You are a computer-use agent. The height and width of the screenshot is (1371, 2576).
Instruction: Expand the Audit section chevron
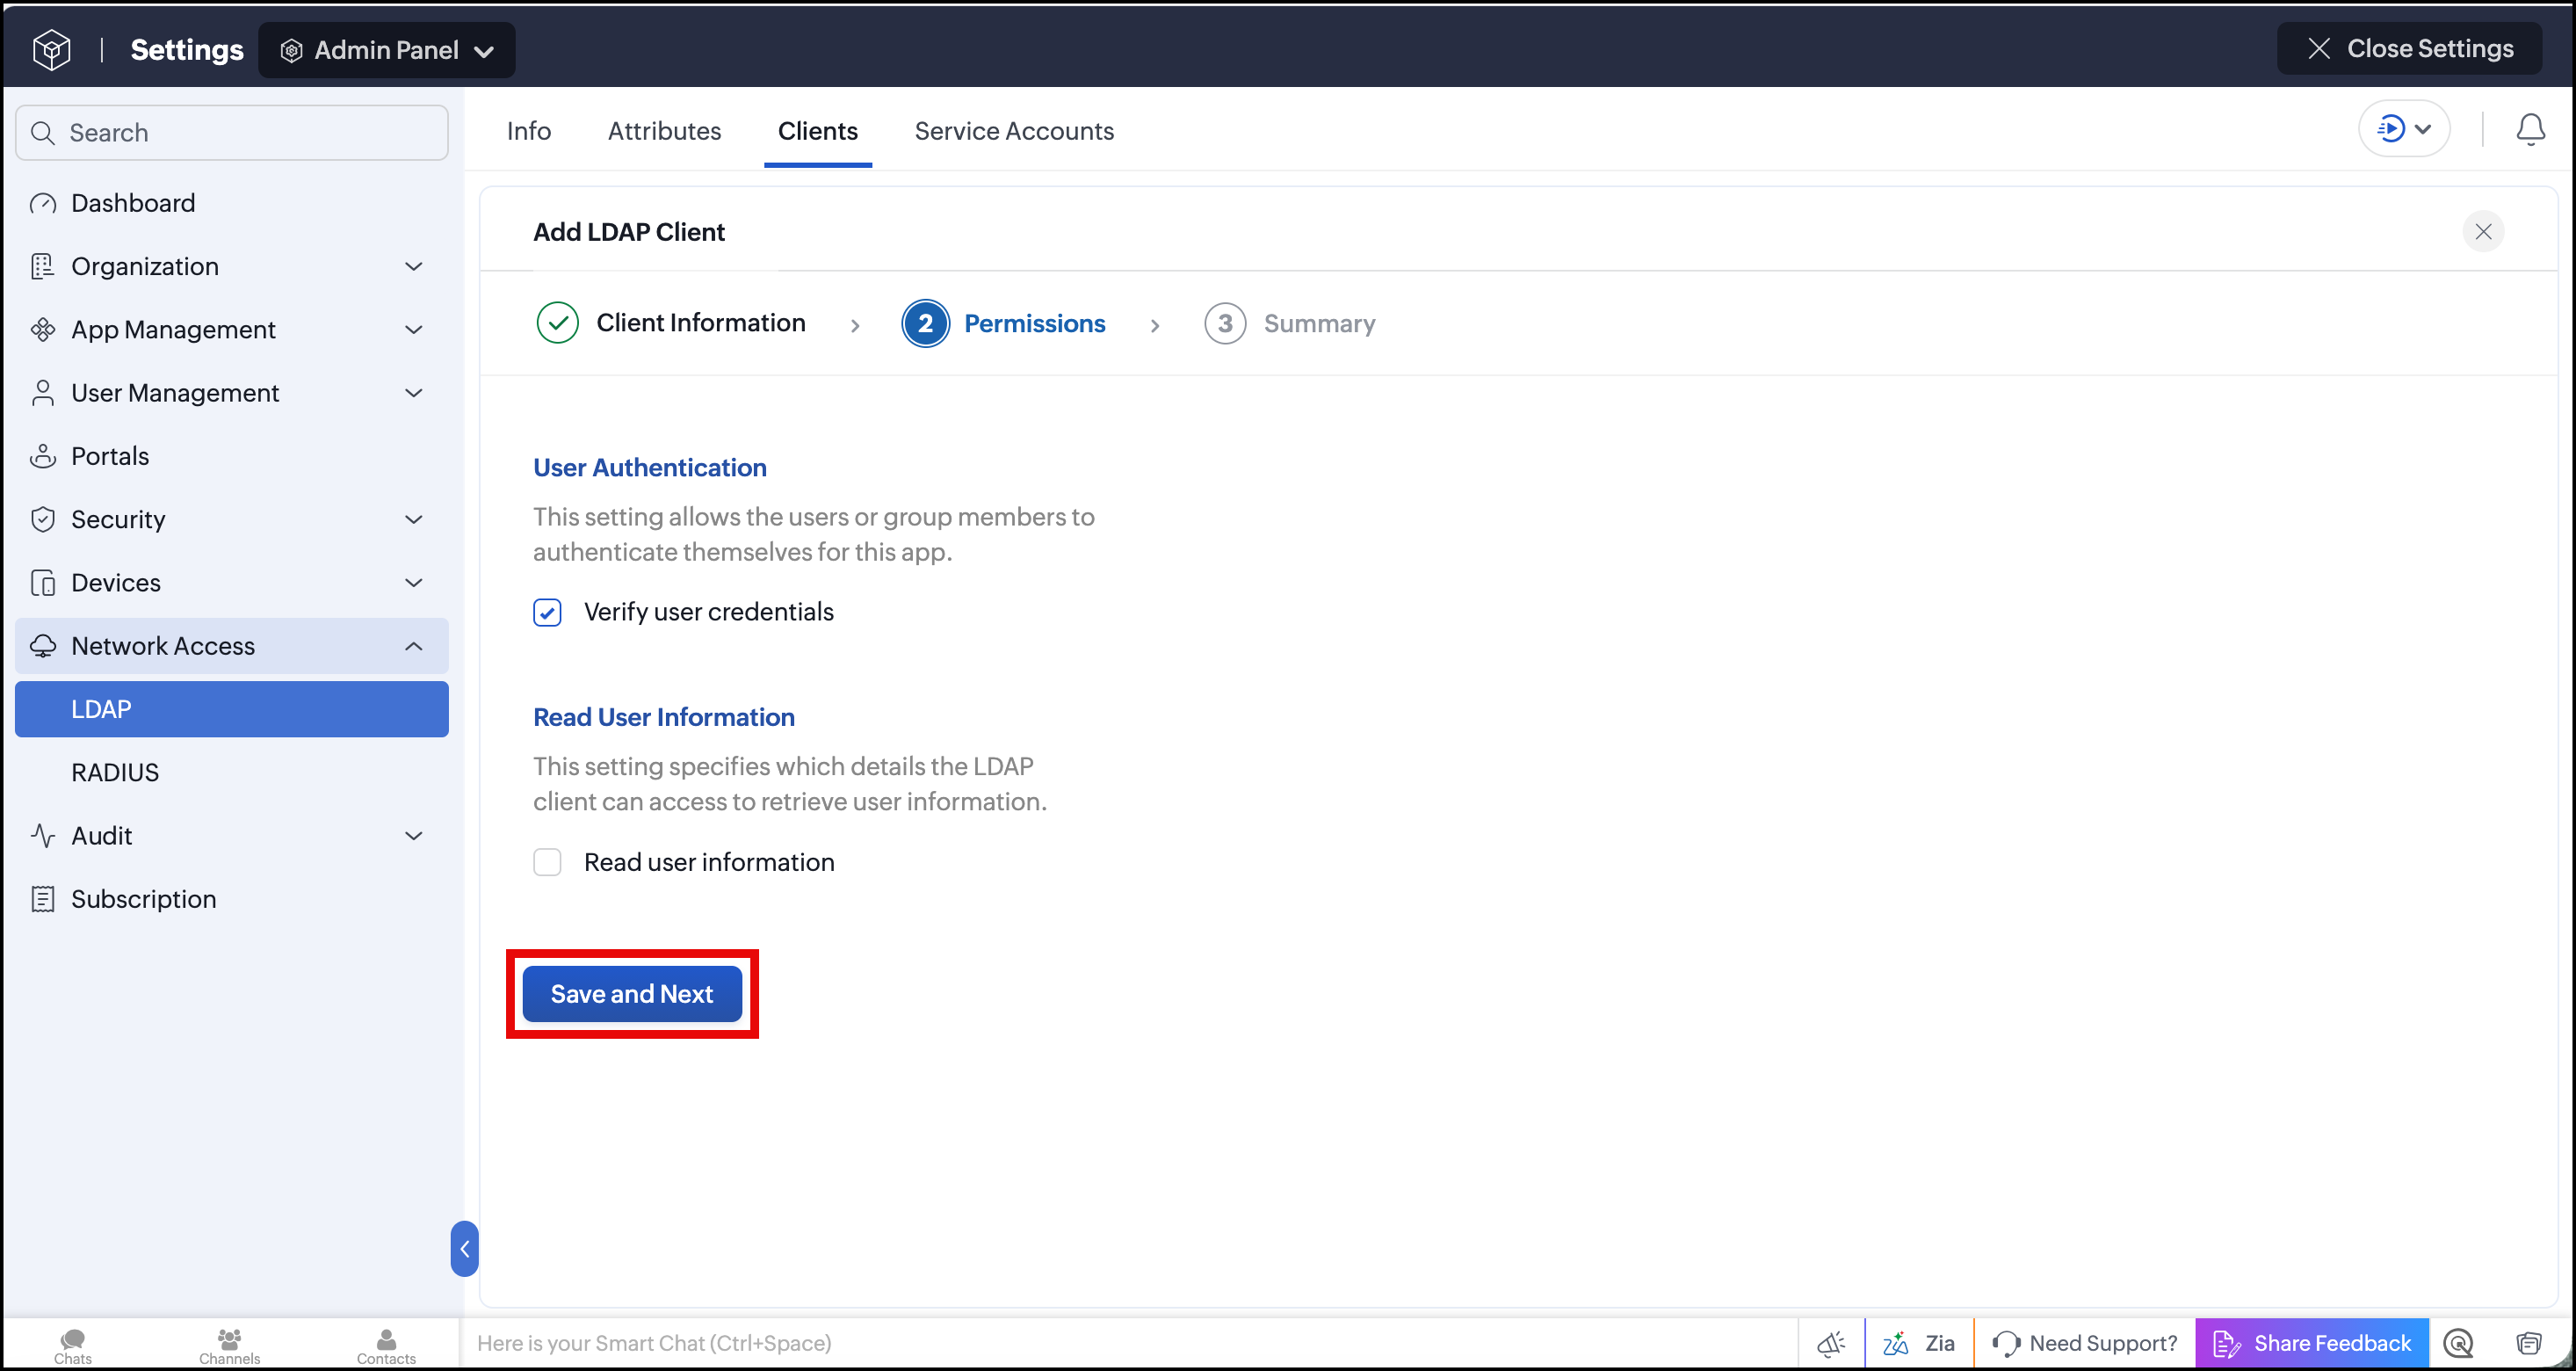(414, 836)
